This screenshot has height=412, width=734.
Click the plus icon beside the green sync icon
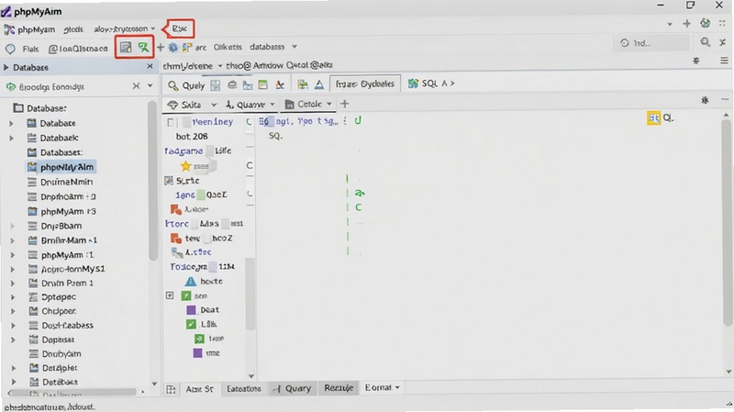click(686, 24)
